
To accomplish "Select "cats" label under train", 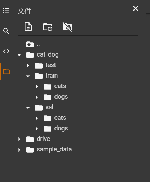I will (x=60, y=86).
